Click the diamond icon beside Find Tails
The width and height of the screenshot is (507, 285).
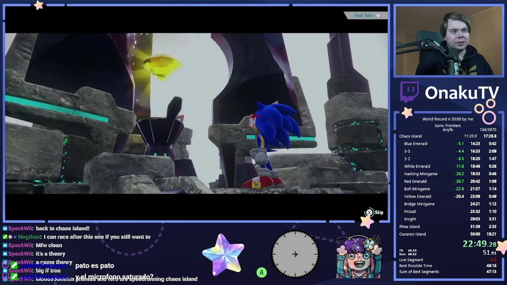click(378, 15)
